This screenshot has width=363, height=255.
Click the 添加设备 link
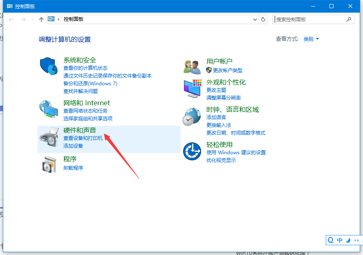coord(73,146)
